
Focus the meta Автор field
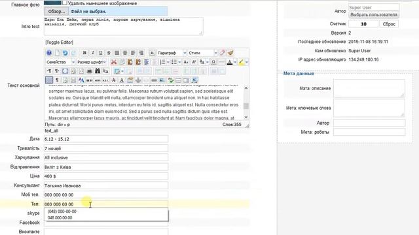pos(369,123)
